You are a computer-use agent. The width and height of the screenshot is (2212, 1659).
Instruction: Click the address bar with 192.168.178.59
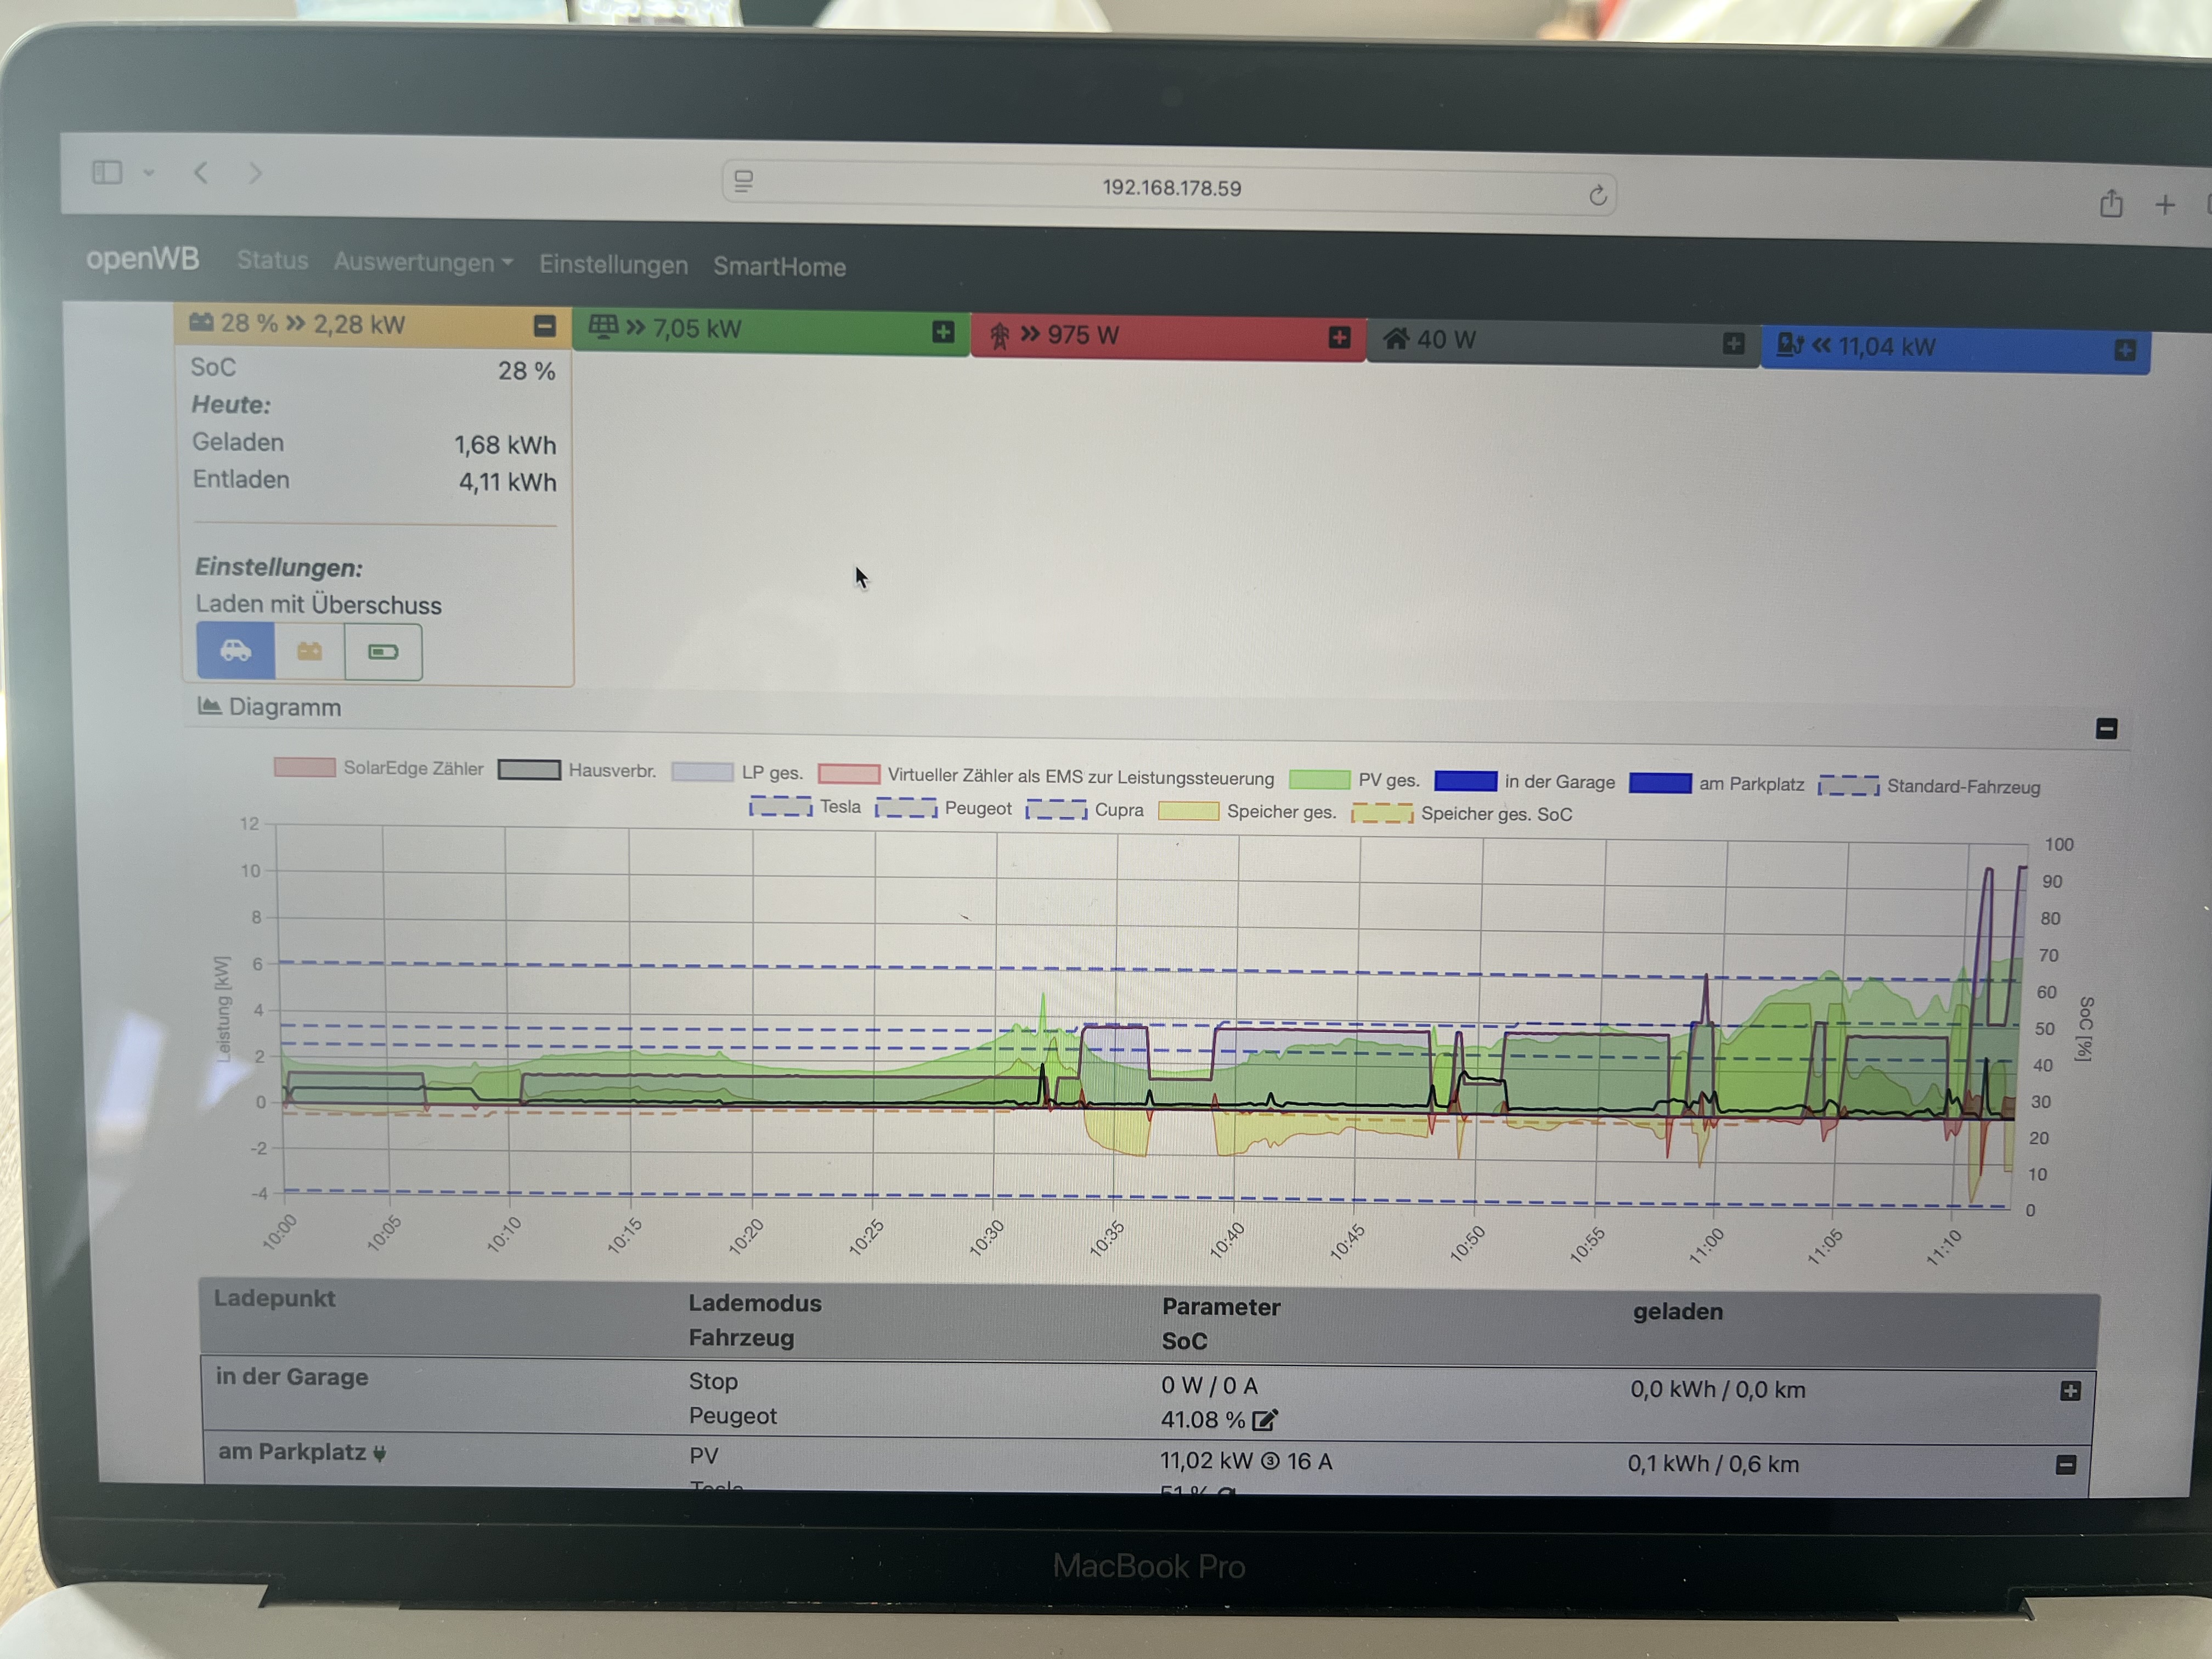tap(1171, 188)
